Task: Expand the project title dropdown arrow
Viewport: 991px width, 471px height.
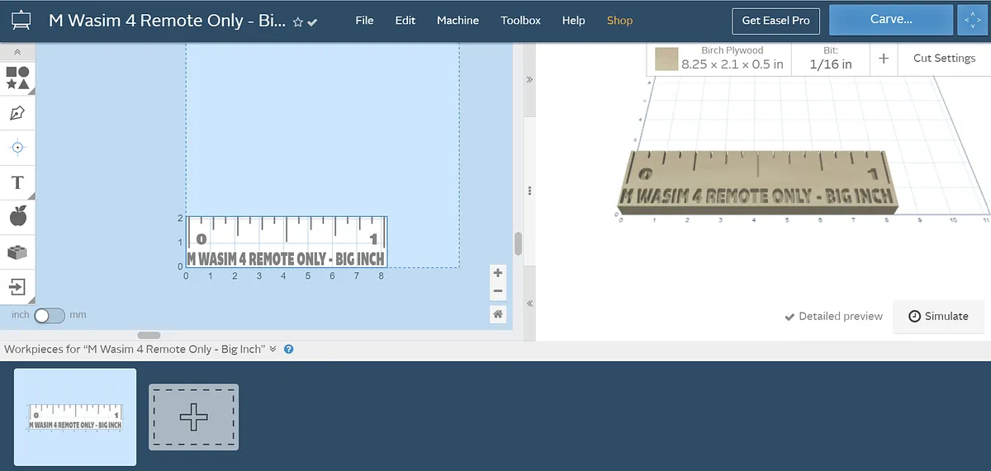Action: pos(313,22)
